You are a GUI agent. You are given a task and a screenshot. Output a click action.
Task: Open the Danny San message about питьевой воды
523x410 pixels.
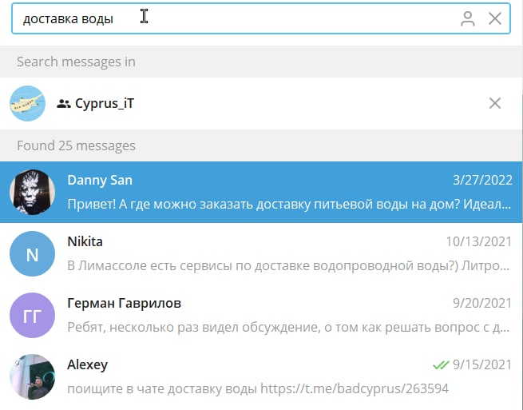coord(287,205)
